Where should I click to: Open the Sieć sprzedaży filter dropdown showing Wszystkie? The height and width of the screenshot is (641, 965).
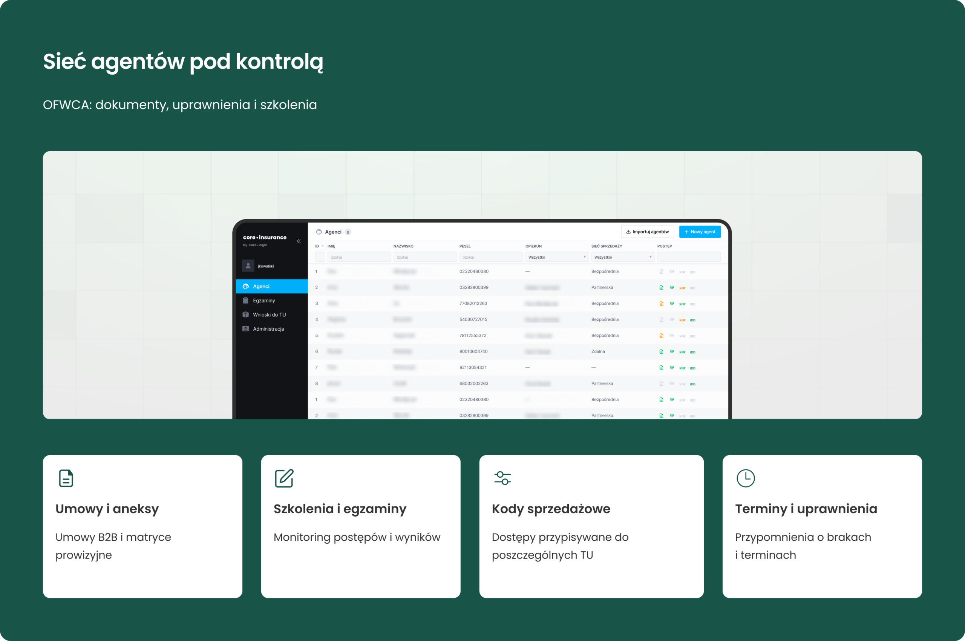click(623, 257)
